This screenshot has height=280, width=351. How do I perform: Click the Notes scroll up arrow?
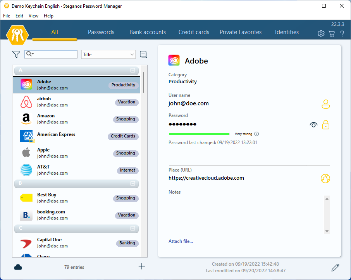[327, 199]
